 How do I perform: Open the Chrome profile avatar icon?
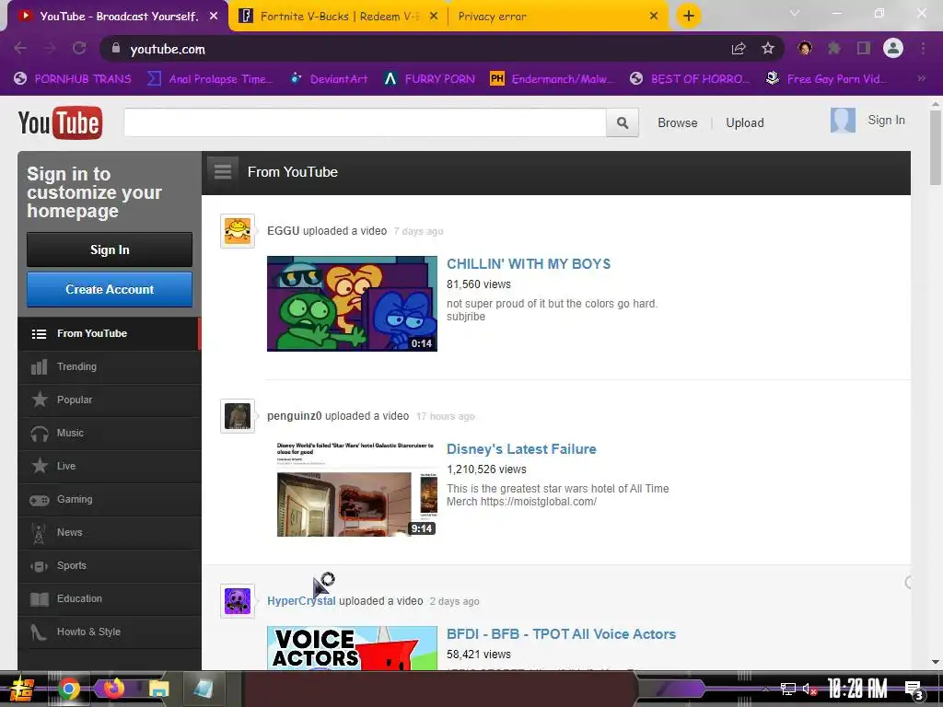click(x=893, y=48)
